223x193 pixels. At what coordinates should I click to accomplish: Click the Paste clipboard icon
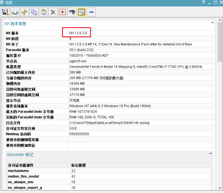(44, 12)
